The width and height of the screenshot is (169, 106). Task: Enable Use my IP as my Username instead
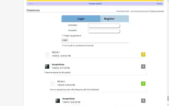pos(63,45)
